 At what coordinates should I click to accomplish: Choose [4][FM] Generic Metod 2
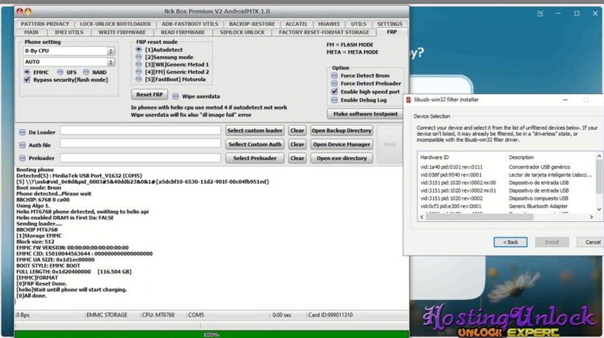139,72
